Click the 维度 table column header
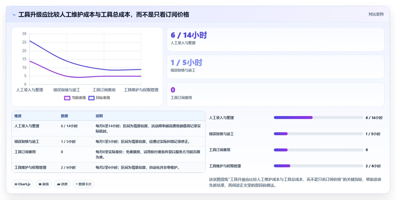396x200 pixels. coord(18,116)
